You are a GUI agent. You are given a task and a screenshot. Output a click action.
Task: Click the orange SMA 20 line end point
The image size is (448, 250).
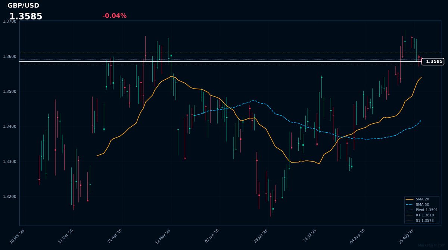coord(421,77)
